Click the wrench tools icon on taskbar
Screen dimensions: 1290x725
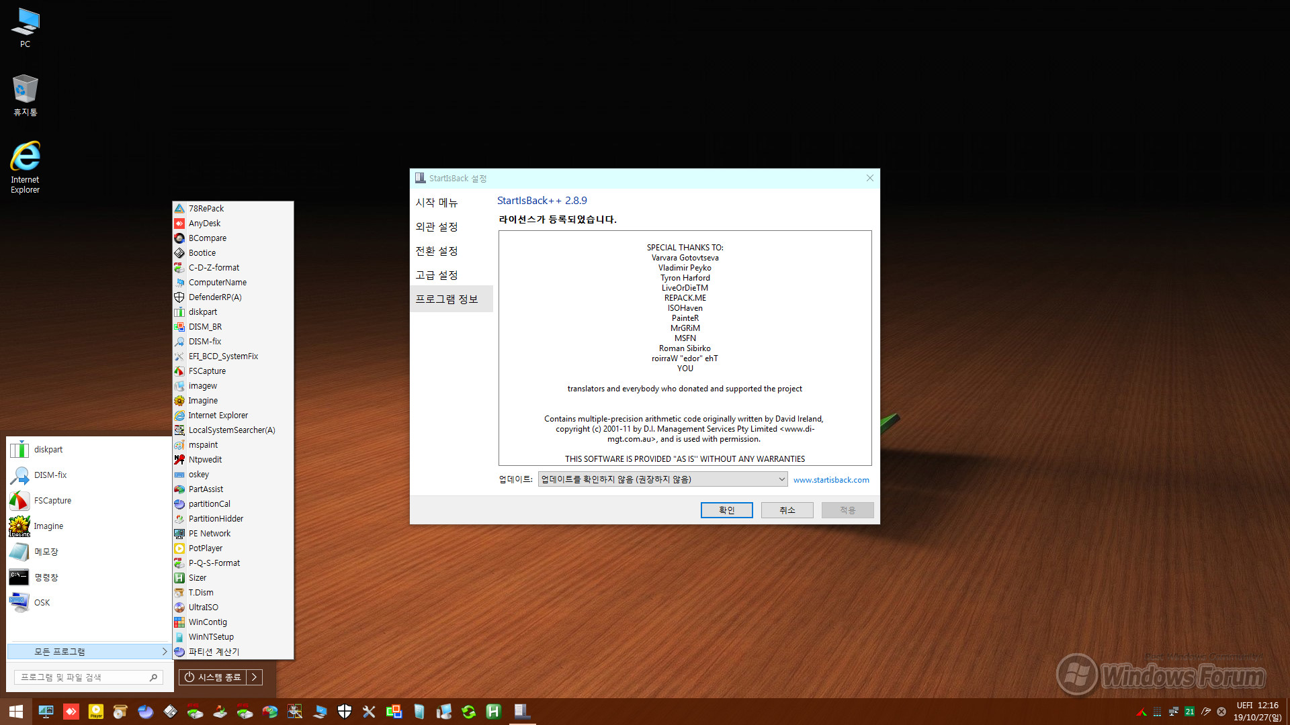(x=369, y=712)
